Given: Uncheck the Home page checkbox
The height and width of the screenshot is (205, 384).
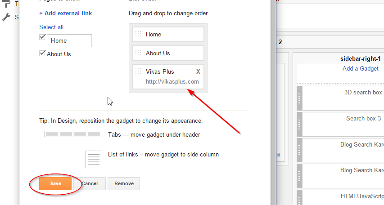Looking at the screenshot, I should click(x=42, y=37).
